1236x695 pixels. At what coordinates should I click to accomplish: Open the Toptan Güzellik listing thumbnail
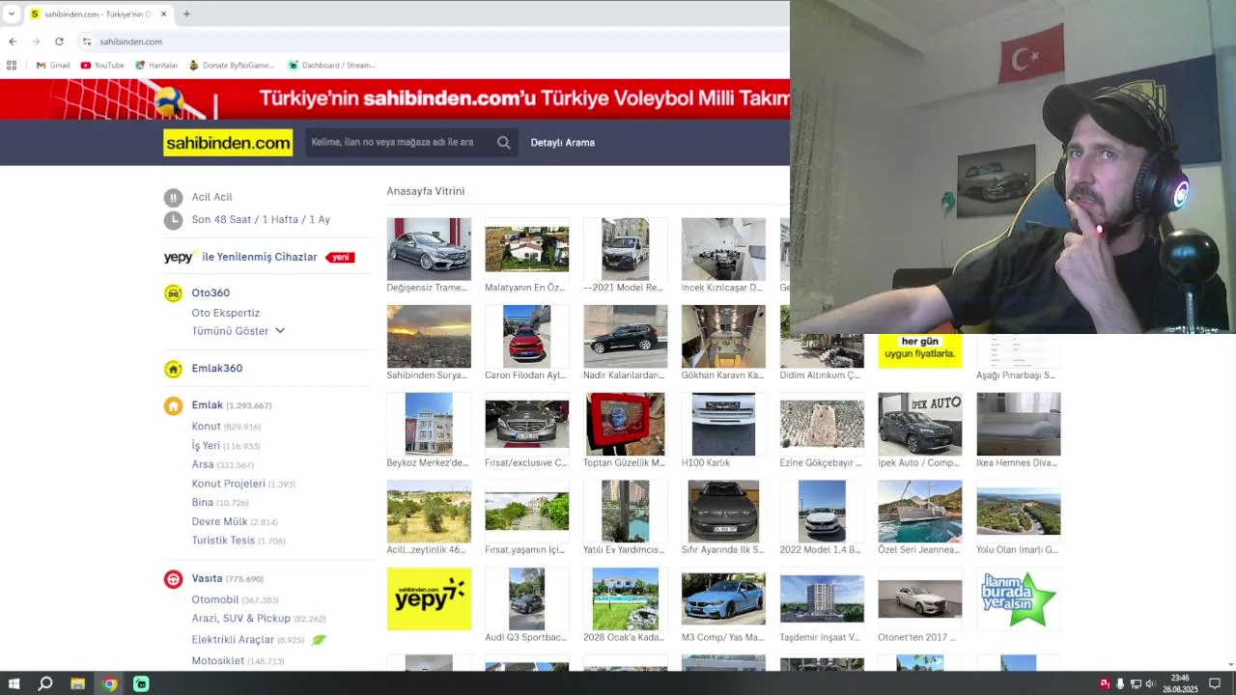pyautogui.click(x=625, y=425)
